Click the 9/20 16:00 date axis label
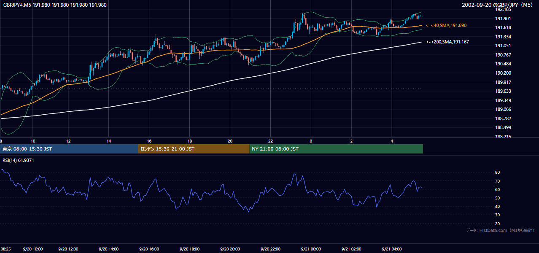Image resolution: width=539 pixels, height=253 pixels. tap(149, 249)
